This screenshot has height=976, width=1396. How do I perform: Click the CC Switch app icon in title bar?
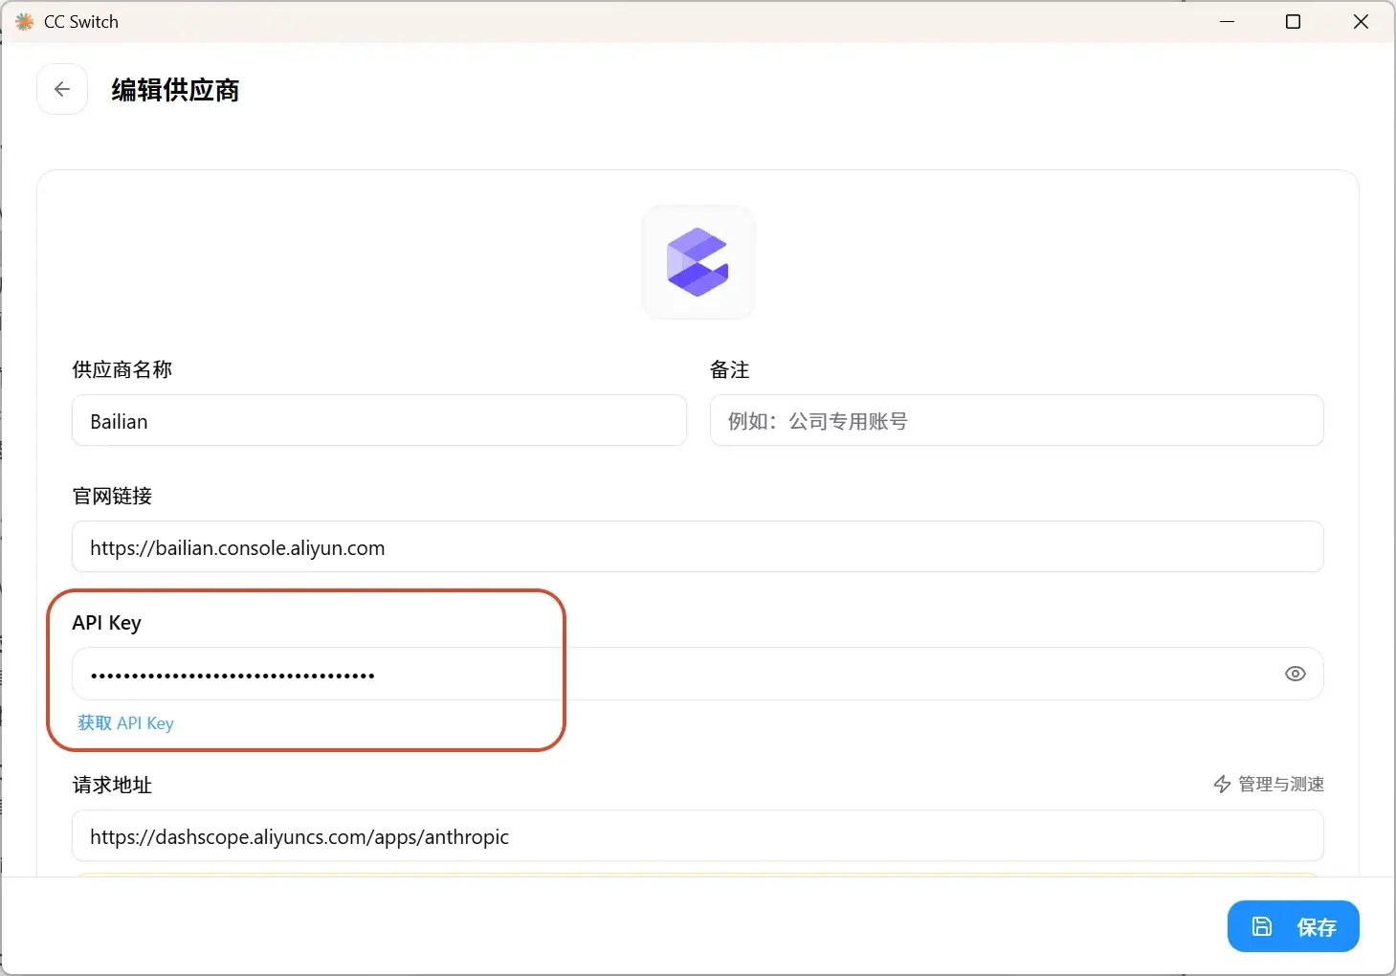click(x=25, y=21)
